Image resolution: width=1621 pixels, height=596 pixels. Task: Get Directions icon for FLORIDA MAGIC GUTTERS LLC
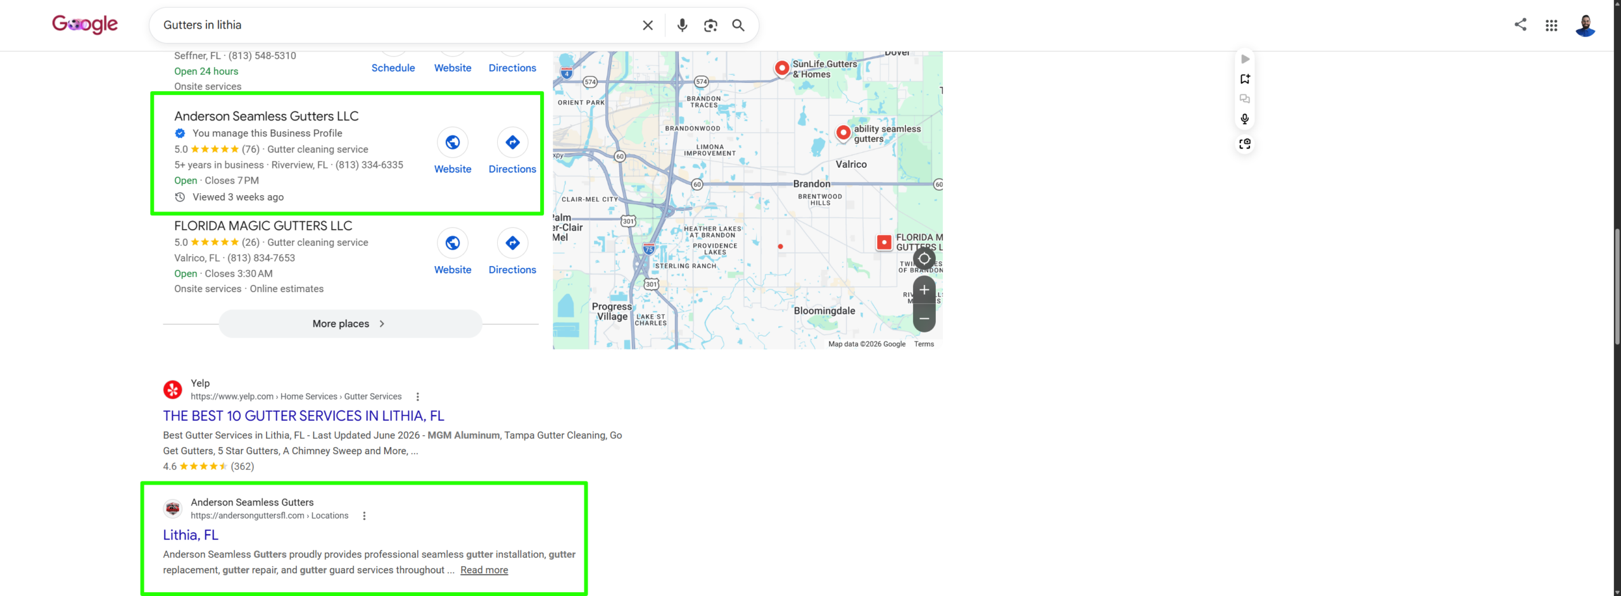pos(513,243)
